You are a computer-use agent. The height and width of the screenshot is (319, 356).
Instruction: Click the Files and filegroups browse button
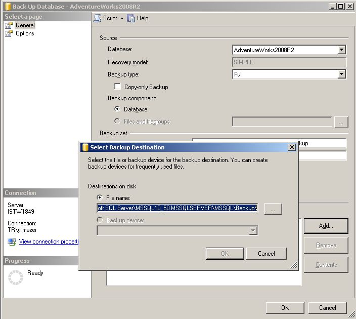[341, 122]
